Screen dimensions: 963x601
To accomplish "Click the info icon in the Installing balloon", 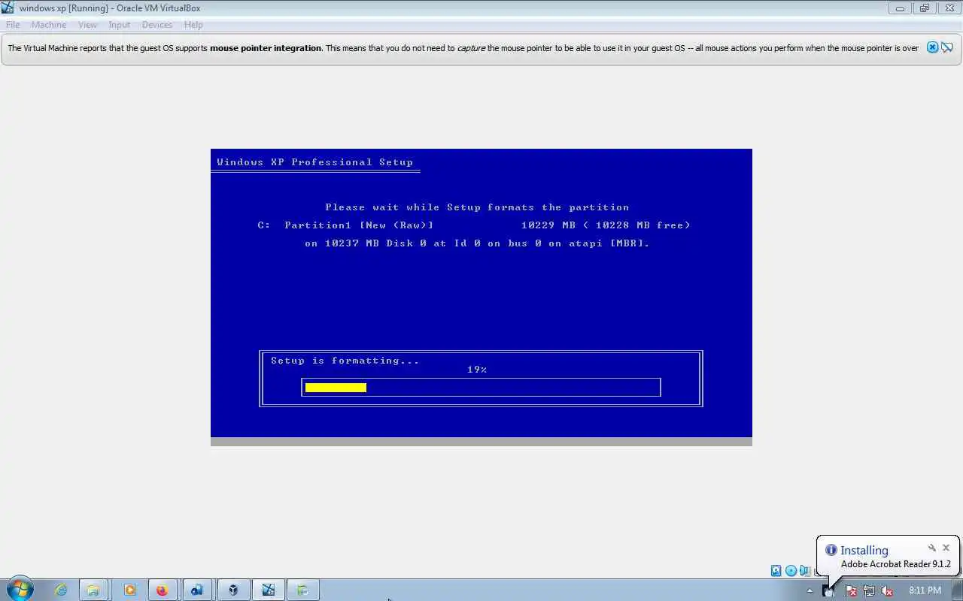I will (831, 550).
